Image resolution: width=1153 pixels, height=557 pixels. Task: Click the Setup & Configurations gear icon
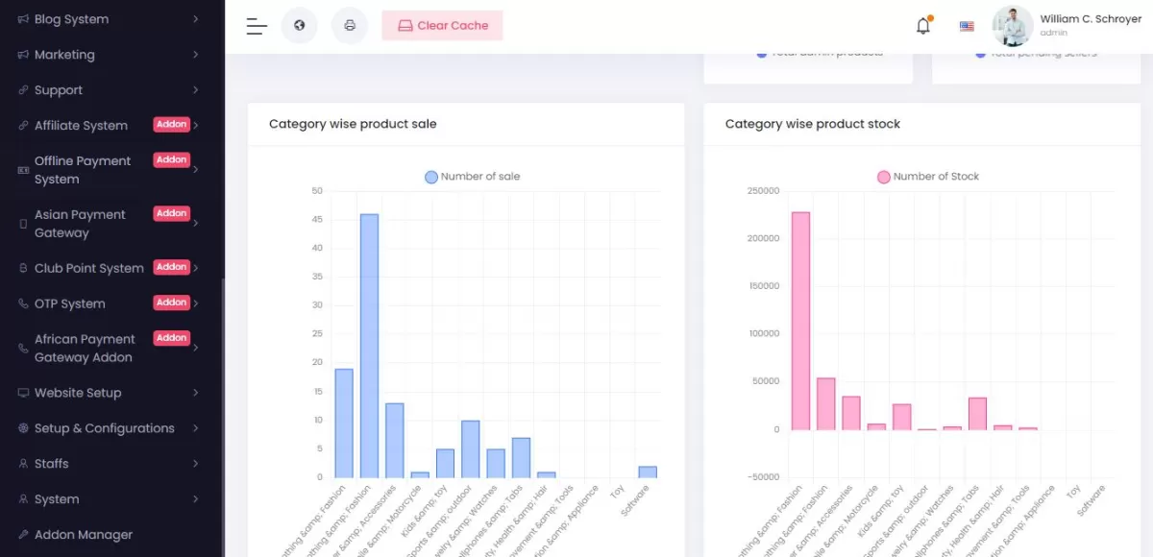click(x=23, y=428)
